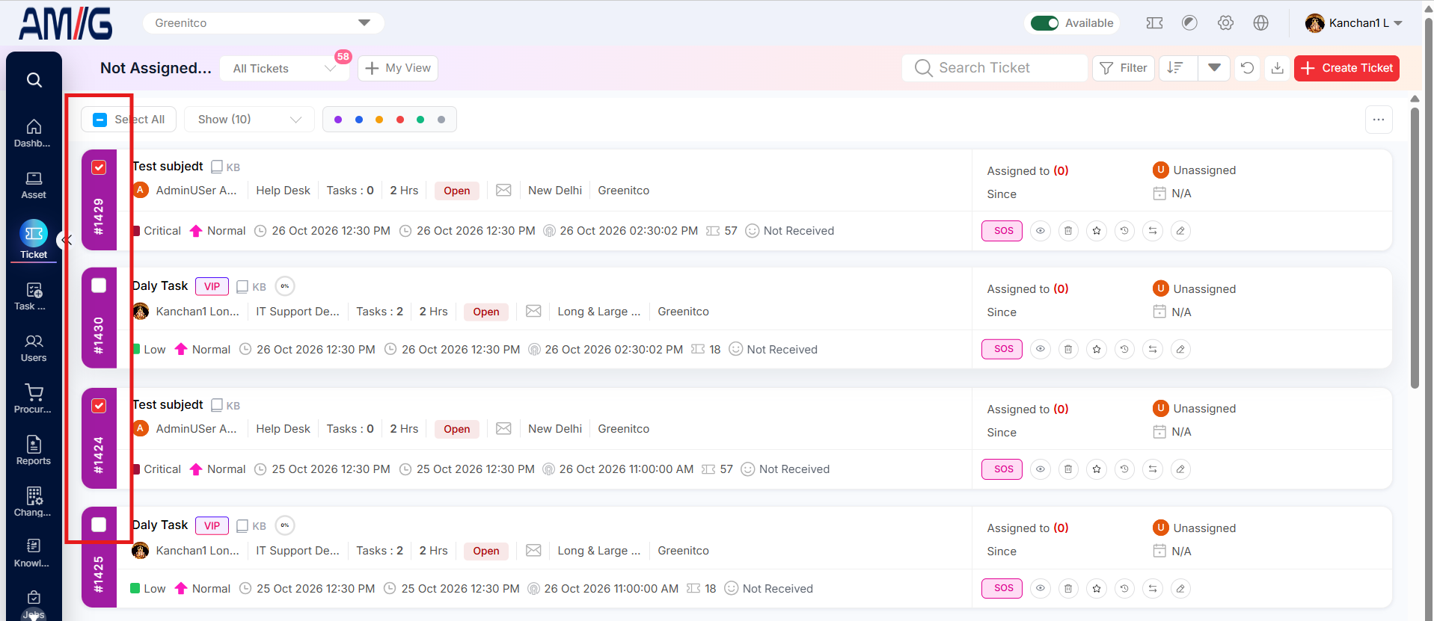Image resolution: width=1434 pixels, height=621 pixels.
Task: Open the sidebar search icon
Action: click(34, 80)
